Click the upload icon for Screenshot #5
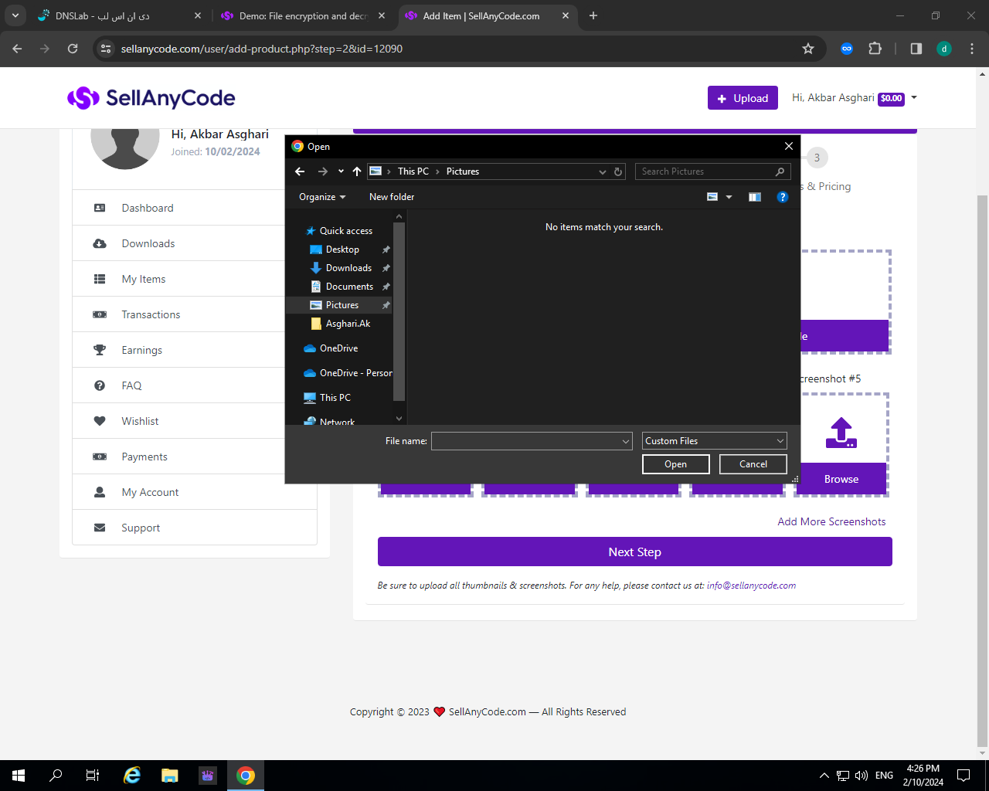 pyautogui.click(x=841, y=433)
